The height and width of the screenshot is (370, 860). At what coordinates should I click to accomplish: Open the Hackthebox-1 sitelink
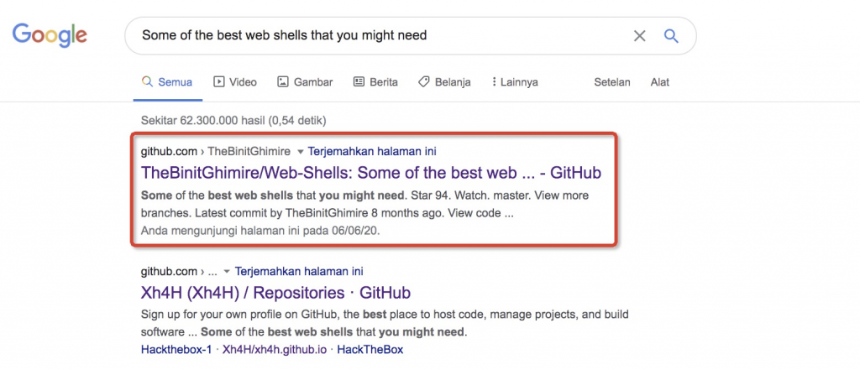176,349
